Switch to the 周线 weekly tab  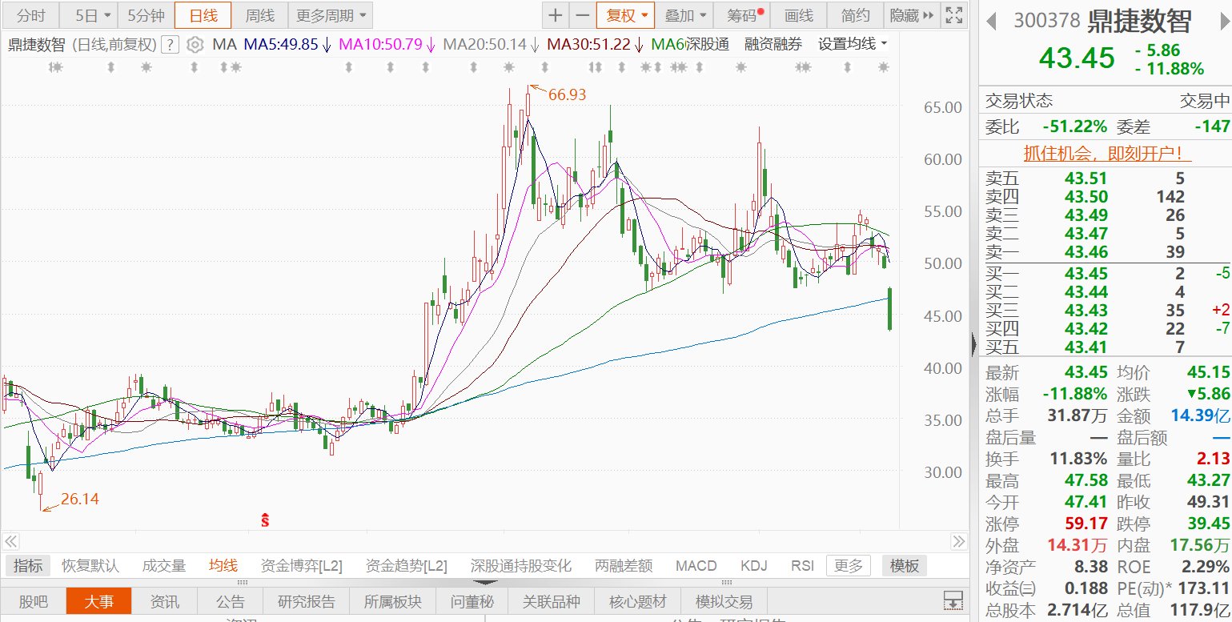click(259, 15)
